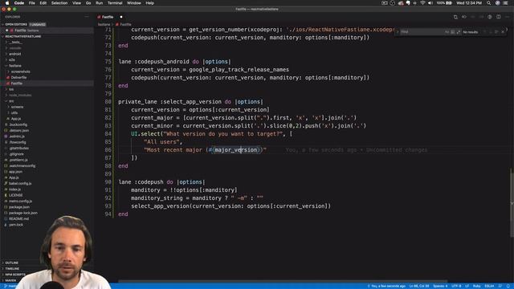The width and height of the screenshot is (514, 289).
Task: Click the battery indicator in menu bar
Action: (x=444, y=3)
